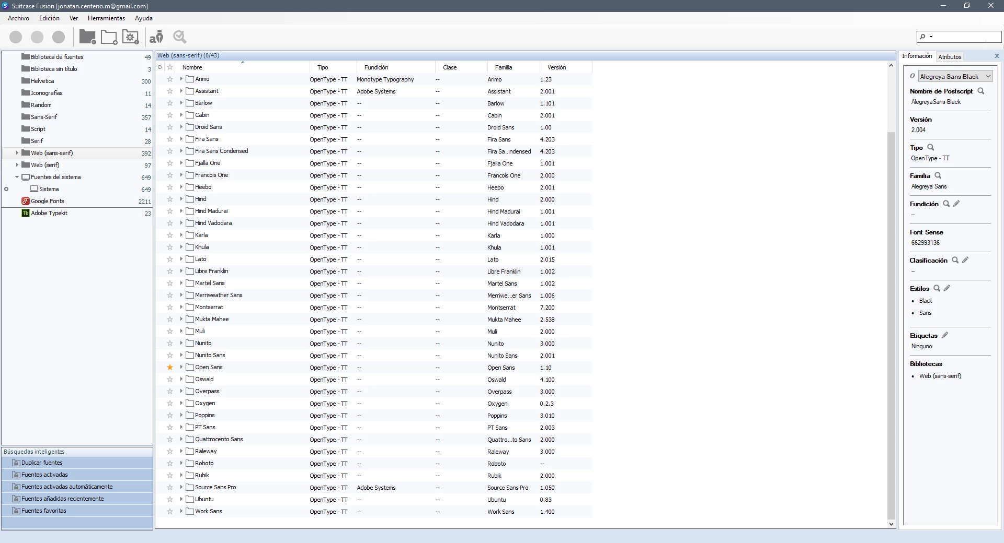1004x543 pixels.
Task: Edit Fundición with the pencil icon
Action: pyautogui.click(x=956, y=204)
